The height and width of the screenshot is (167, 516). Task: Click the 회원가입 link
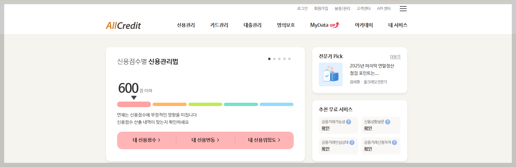click(x=321, y=9)
